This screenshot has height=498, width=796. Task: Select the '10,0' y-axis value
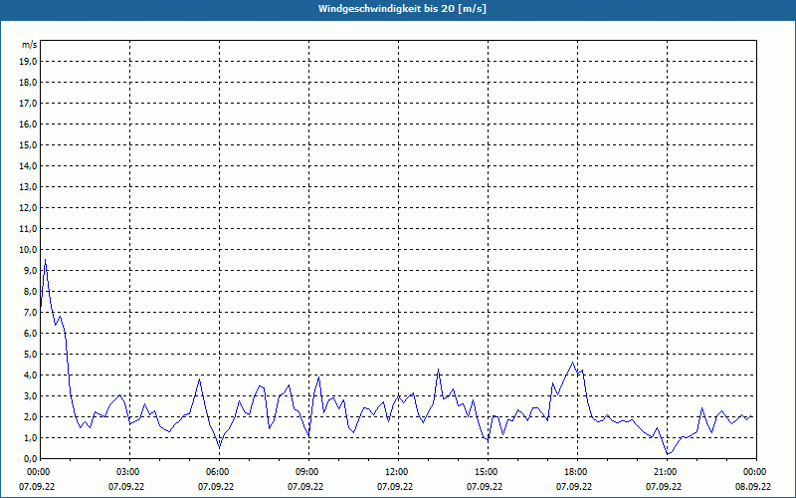28,250
